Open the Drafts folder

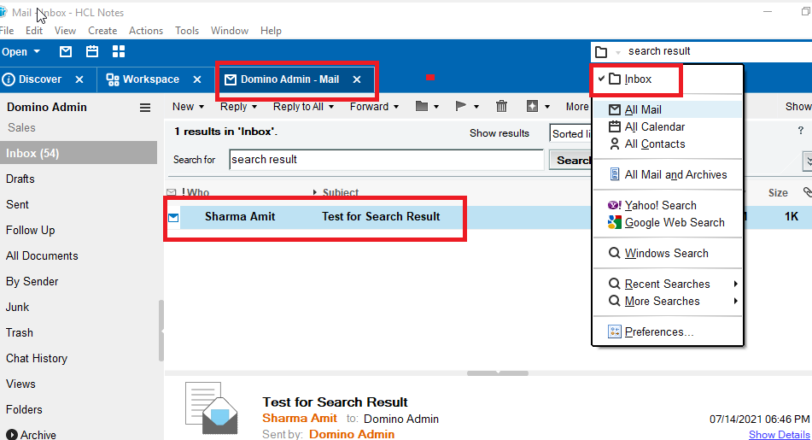(20, 179)
